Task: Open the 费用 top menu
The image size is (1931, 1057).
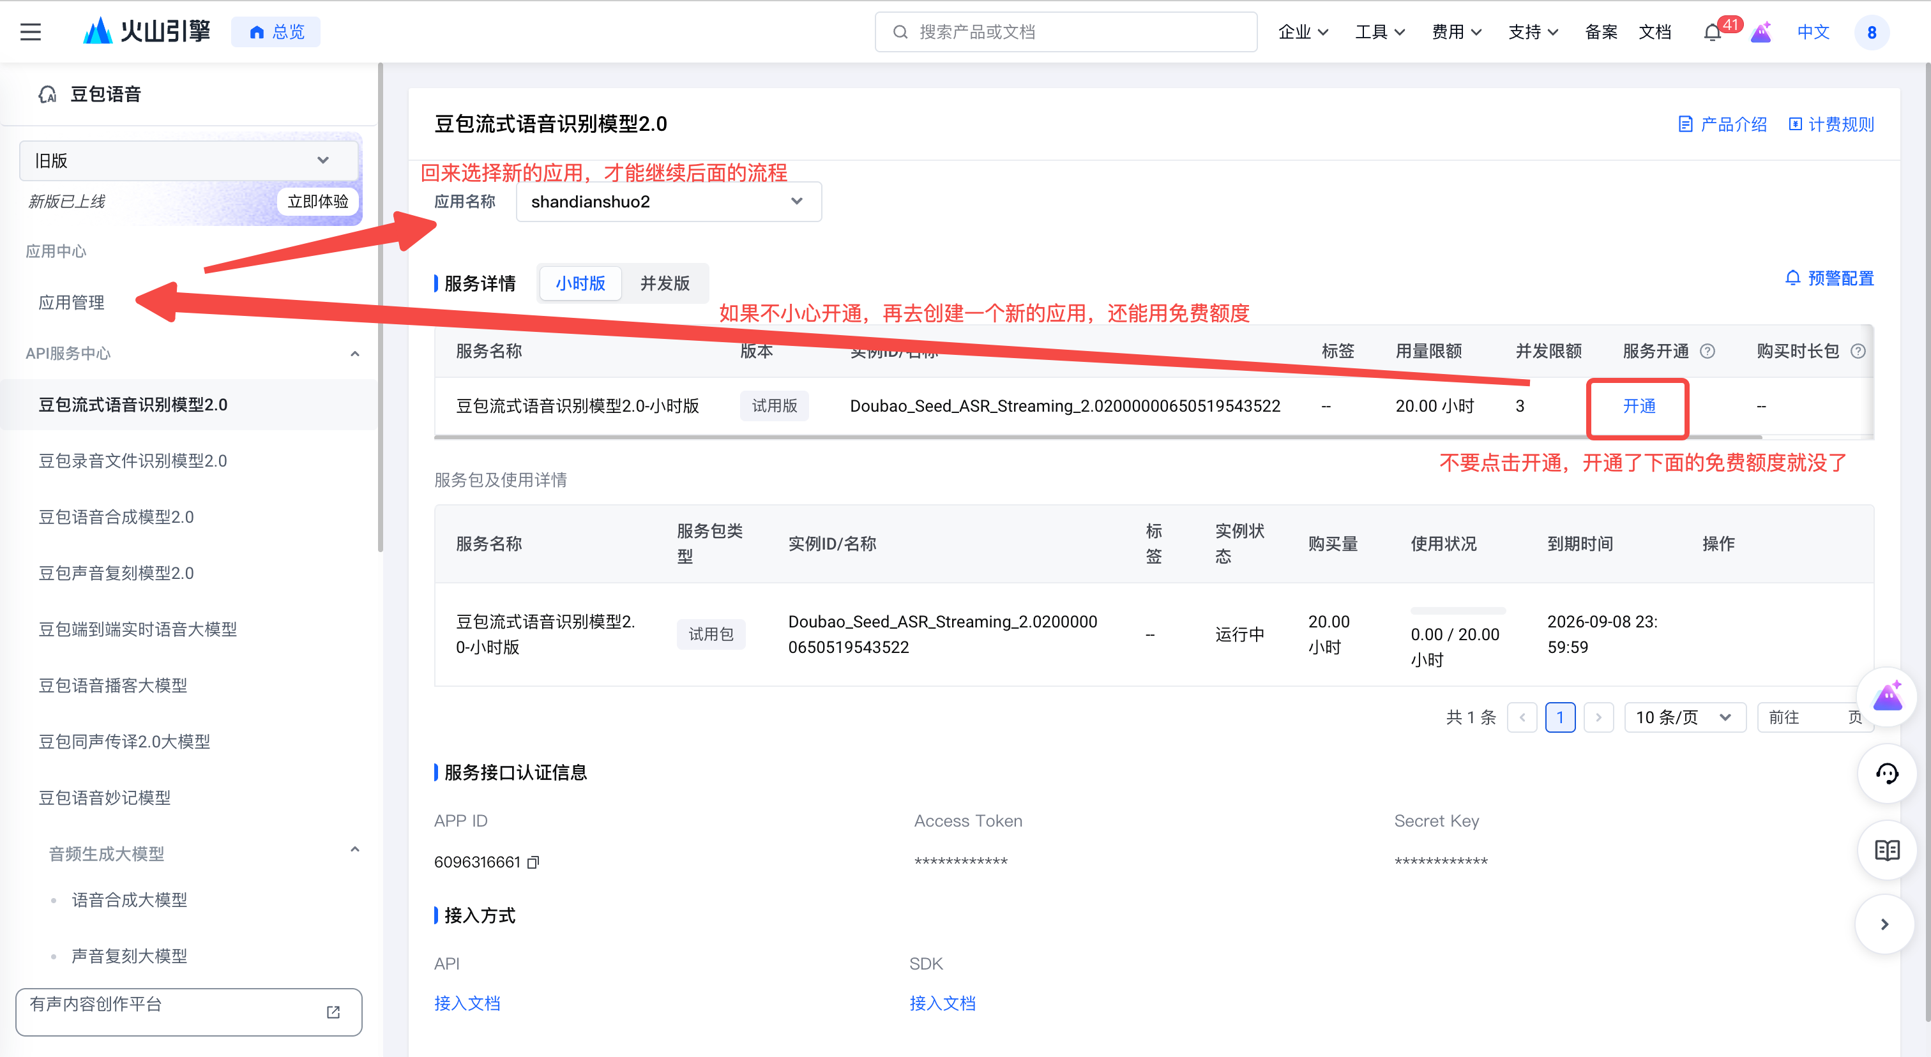Action: (1456, 32)
